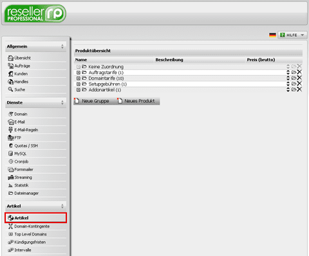
Task: Select the Keine Zuordnung row text
Action: click(106, 67)
